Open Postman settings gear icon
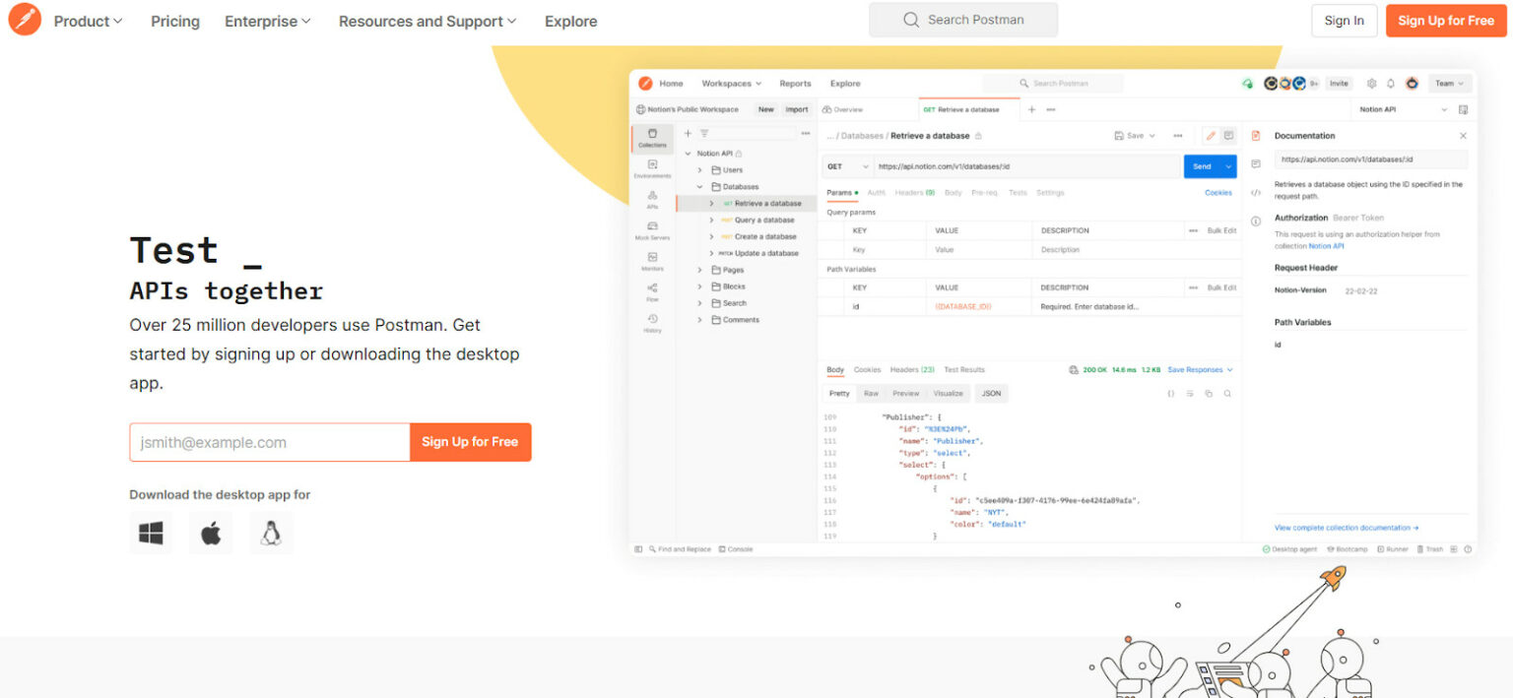Screen dimensions: 1513x698 (x=1372, y=83)
